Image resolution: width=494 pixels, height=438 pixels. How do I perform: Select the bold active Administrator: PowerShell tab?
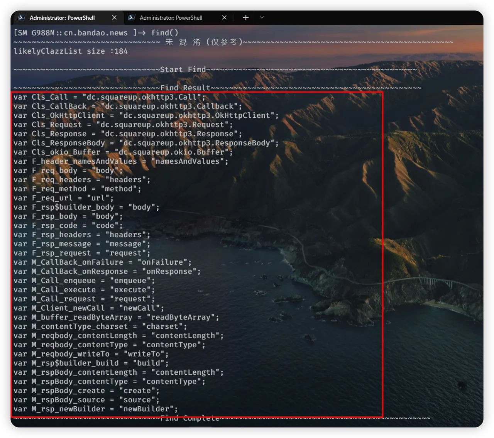click(x=62, y=17)
